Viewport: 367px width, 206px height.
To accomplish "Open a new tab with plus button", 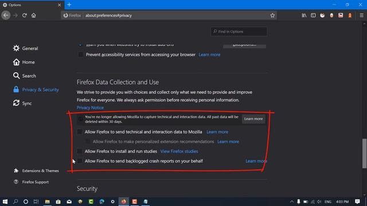I will coord(69,5).
